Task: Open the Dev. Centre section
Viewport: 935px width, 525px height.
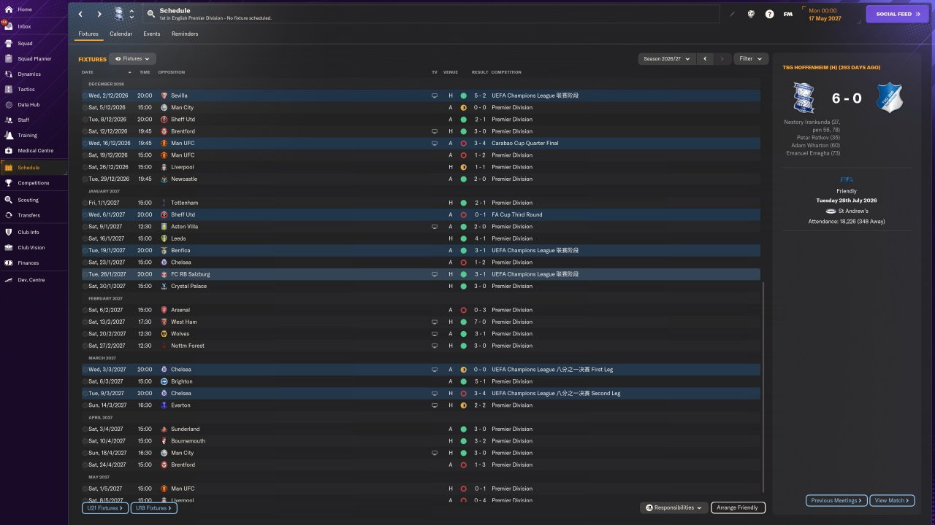Action: click(x=31, y=279)
